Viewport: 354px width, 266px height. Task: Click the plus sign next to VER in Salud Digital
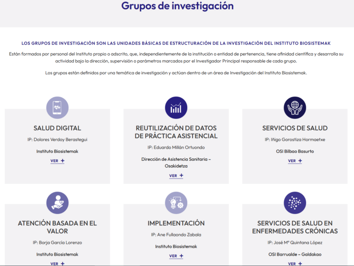click(x=62, y=161)
